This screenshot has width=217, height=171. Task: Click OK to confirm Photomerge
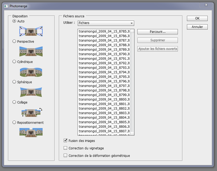point(197,18)
